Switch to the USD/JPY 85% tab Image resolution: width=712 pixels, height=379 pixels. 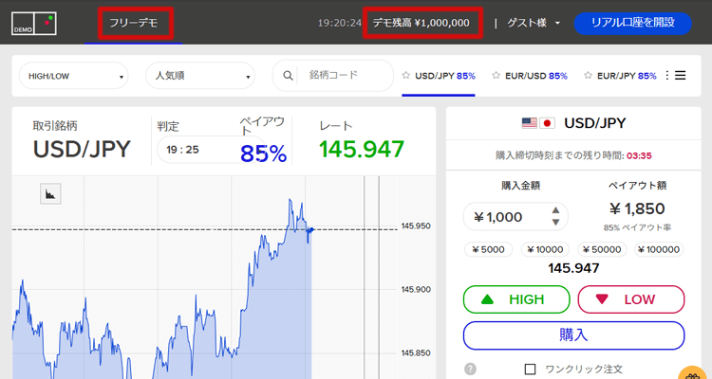point(439,76)
